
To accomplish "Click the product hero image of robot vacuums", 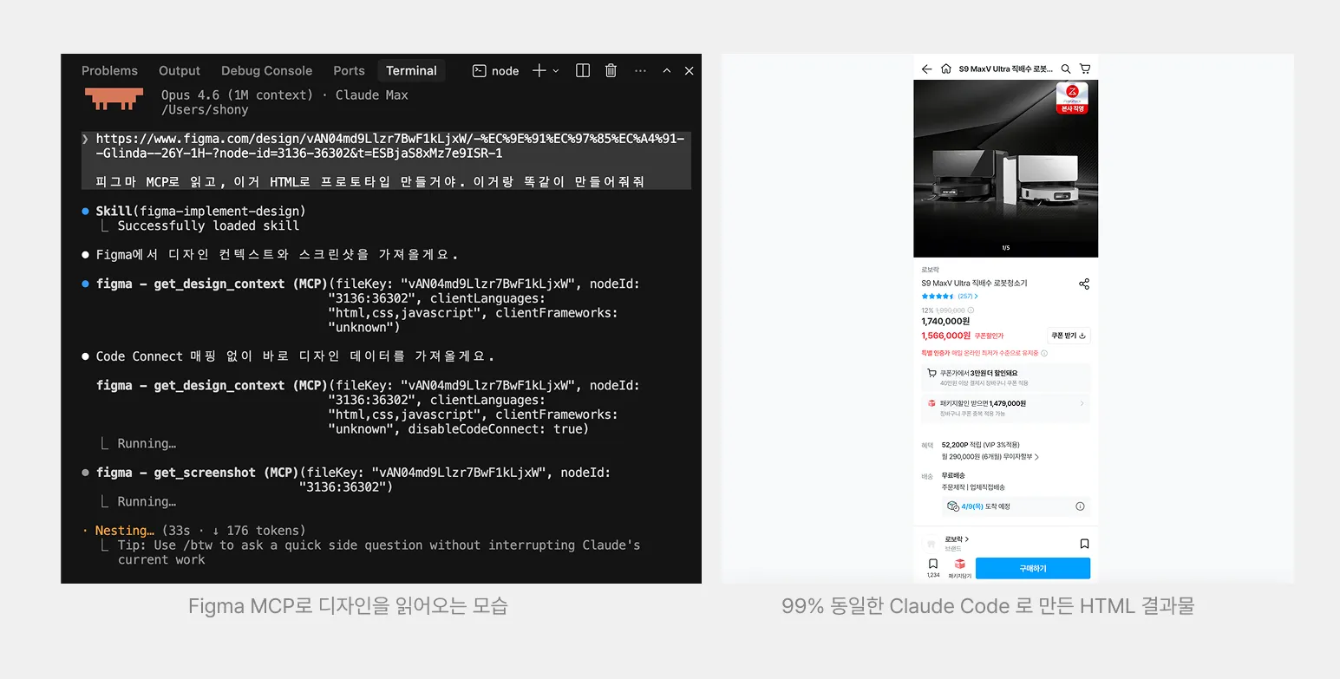I will [1006, 168].
